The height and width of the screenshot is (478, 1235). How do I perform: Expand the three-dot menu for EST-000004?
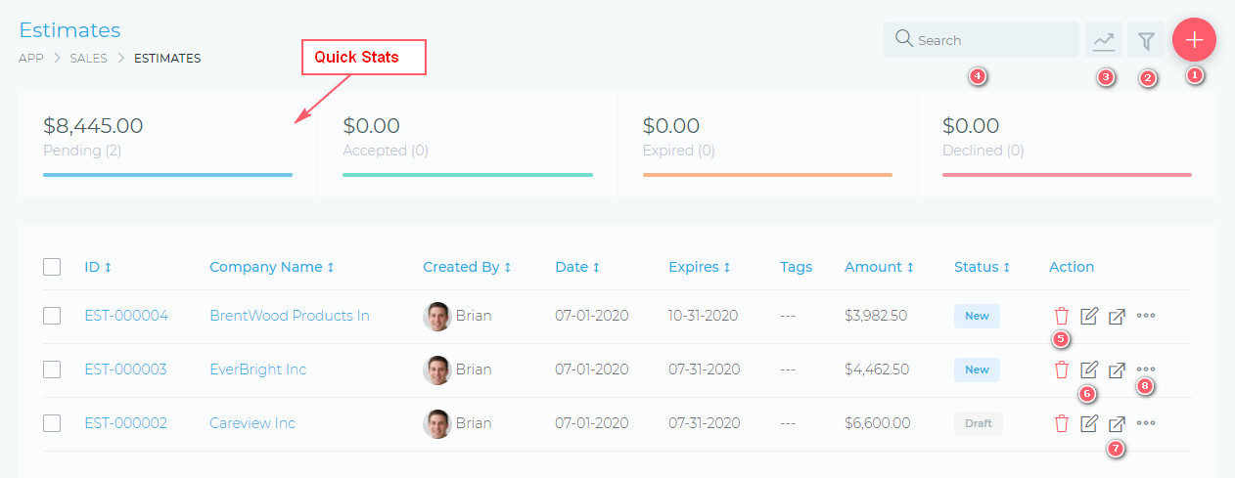[1146, 316]
